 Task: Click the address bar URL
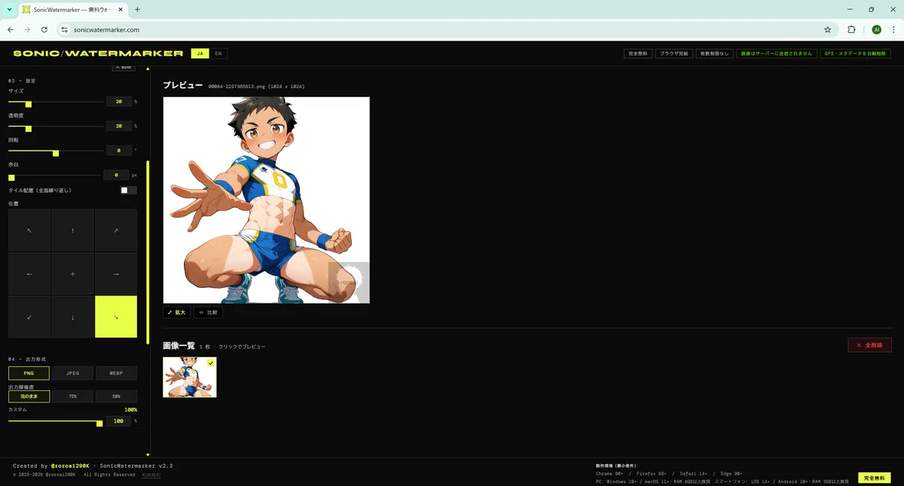pos(106,29)
